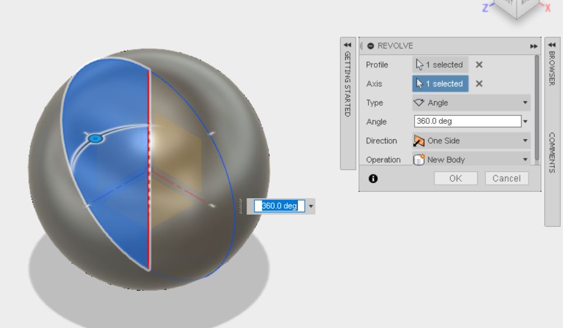Expand the Getting Started panel arrows

coord(347,45)
